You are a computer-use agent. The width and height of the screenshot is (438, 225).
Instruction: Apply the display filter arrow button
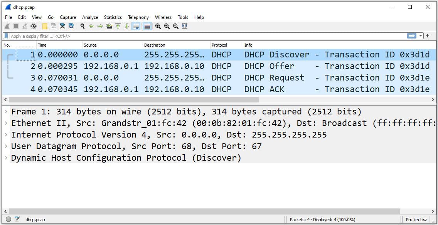coord(412,36)
